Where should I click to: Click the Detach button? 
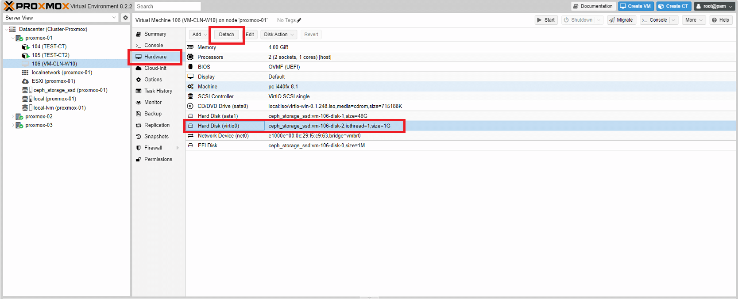pyautogui.click(x=227, y=34)
